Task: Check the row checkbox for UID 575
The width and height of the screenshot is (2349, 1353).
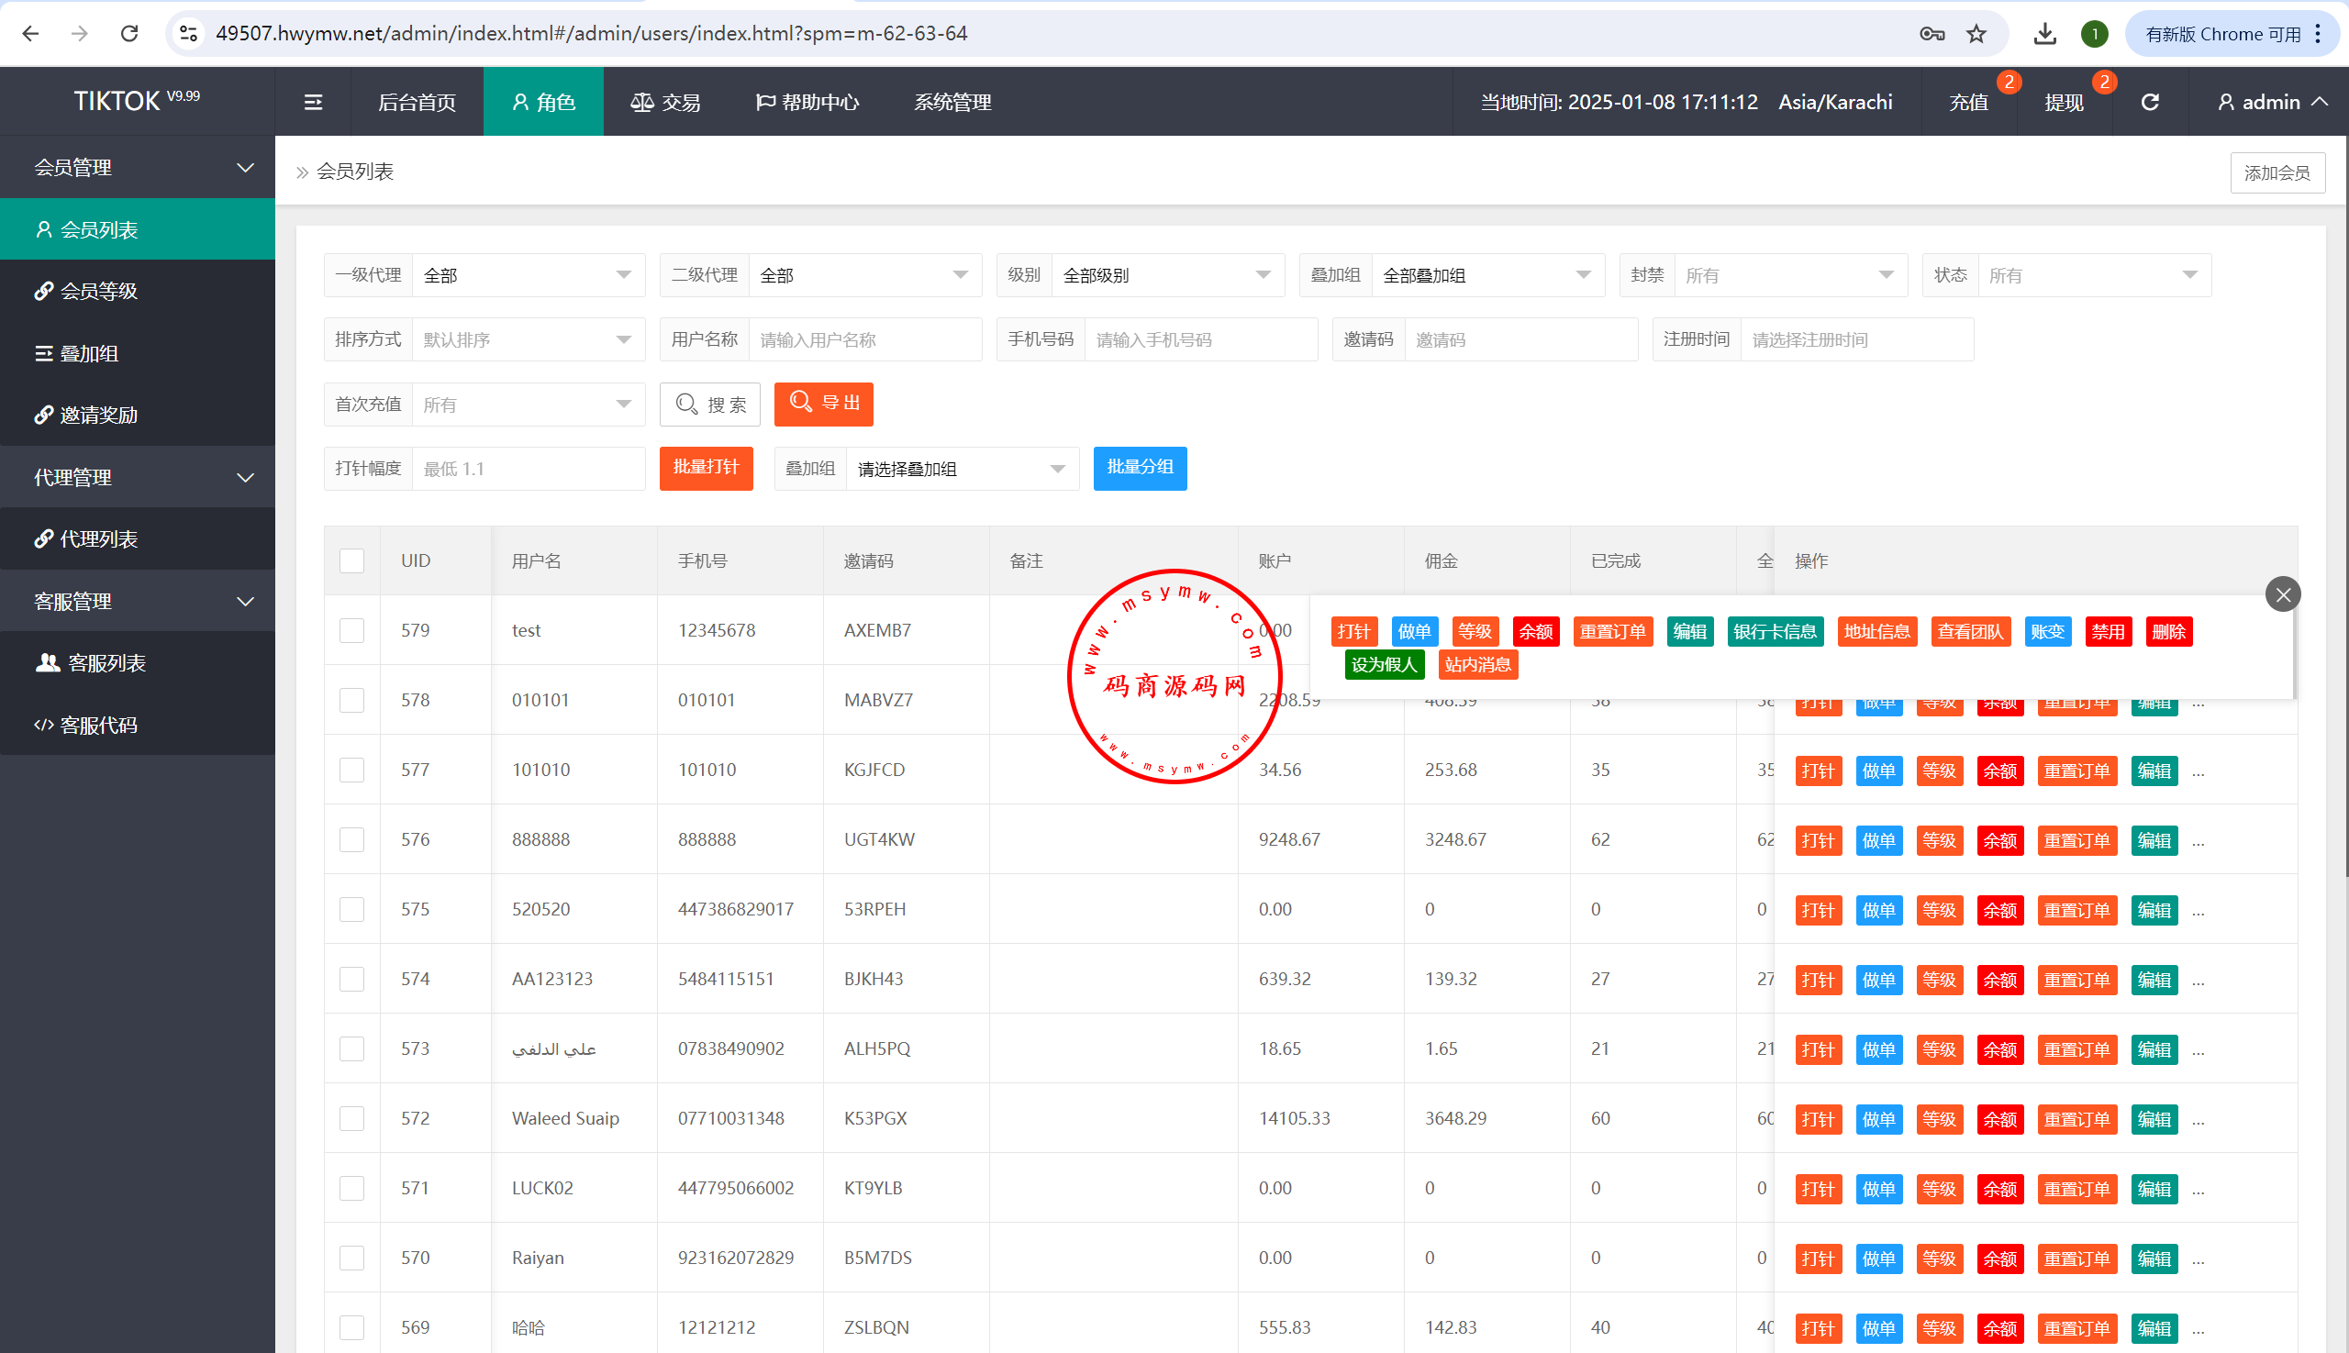Action: click(x=351, y=910)
